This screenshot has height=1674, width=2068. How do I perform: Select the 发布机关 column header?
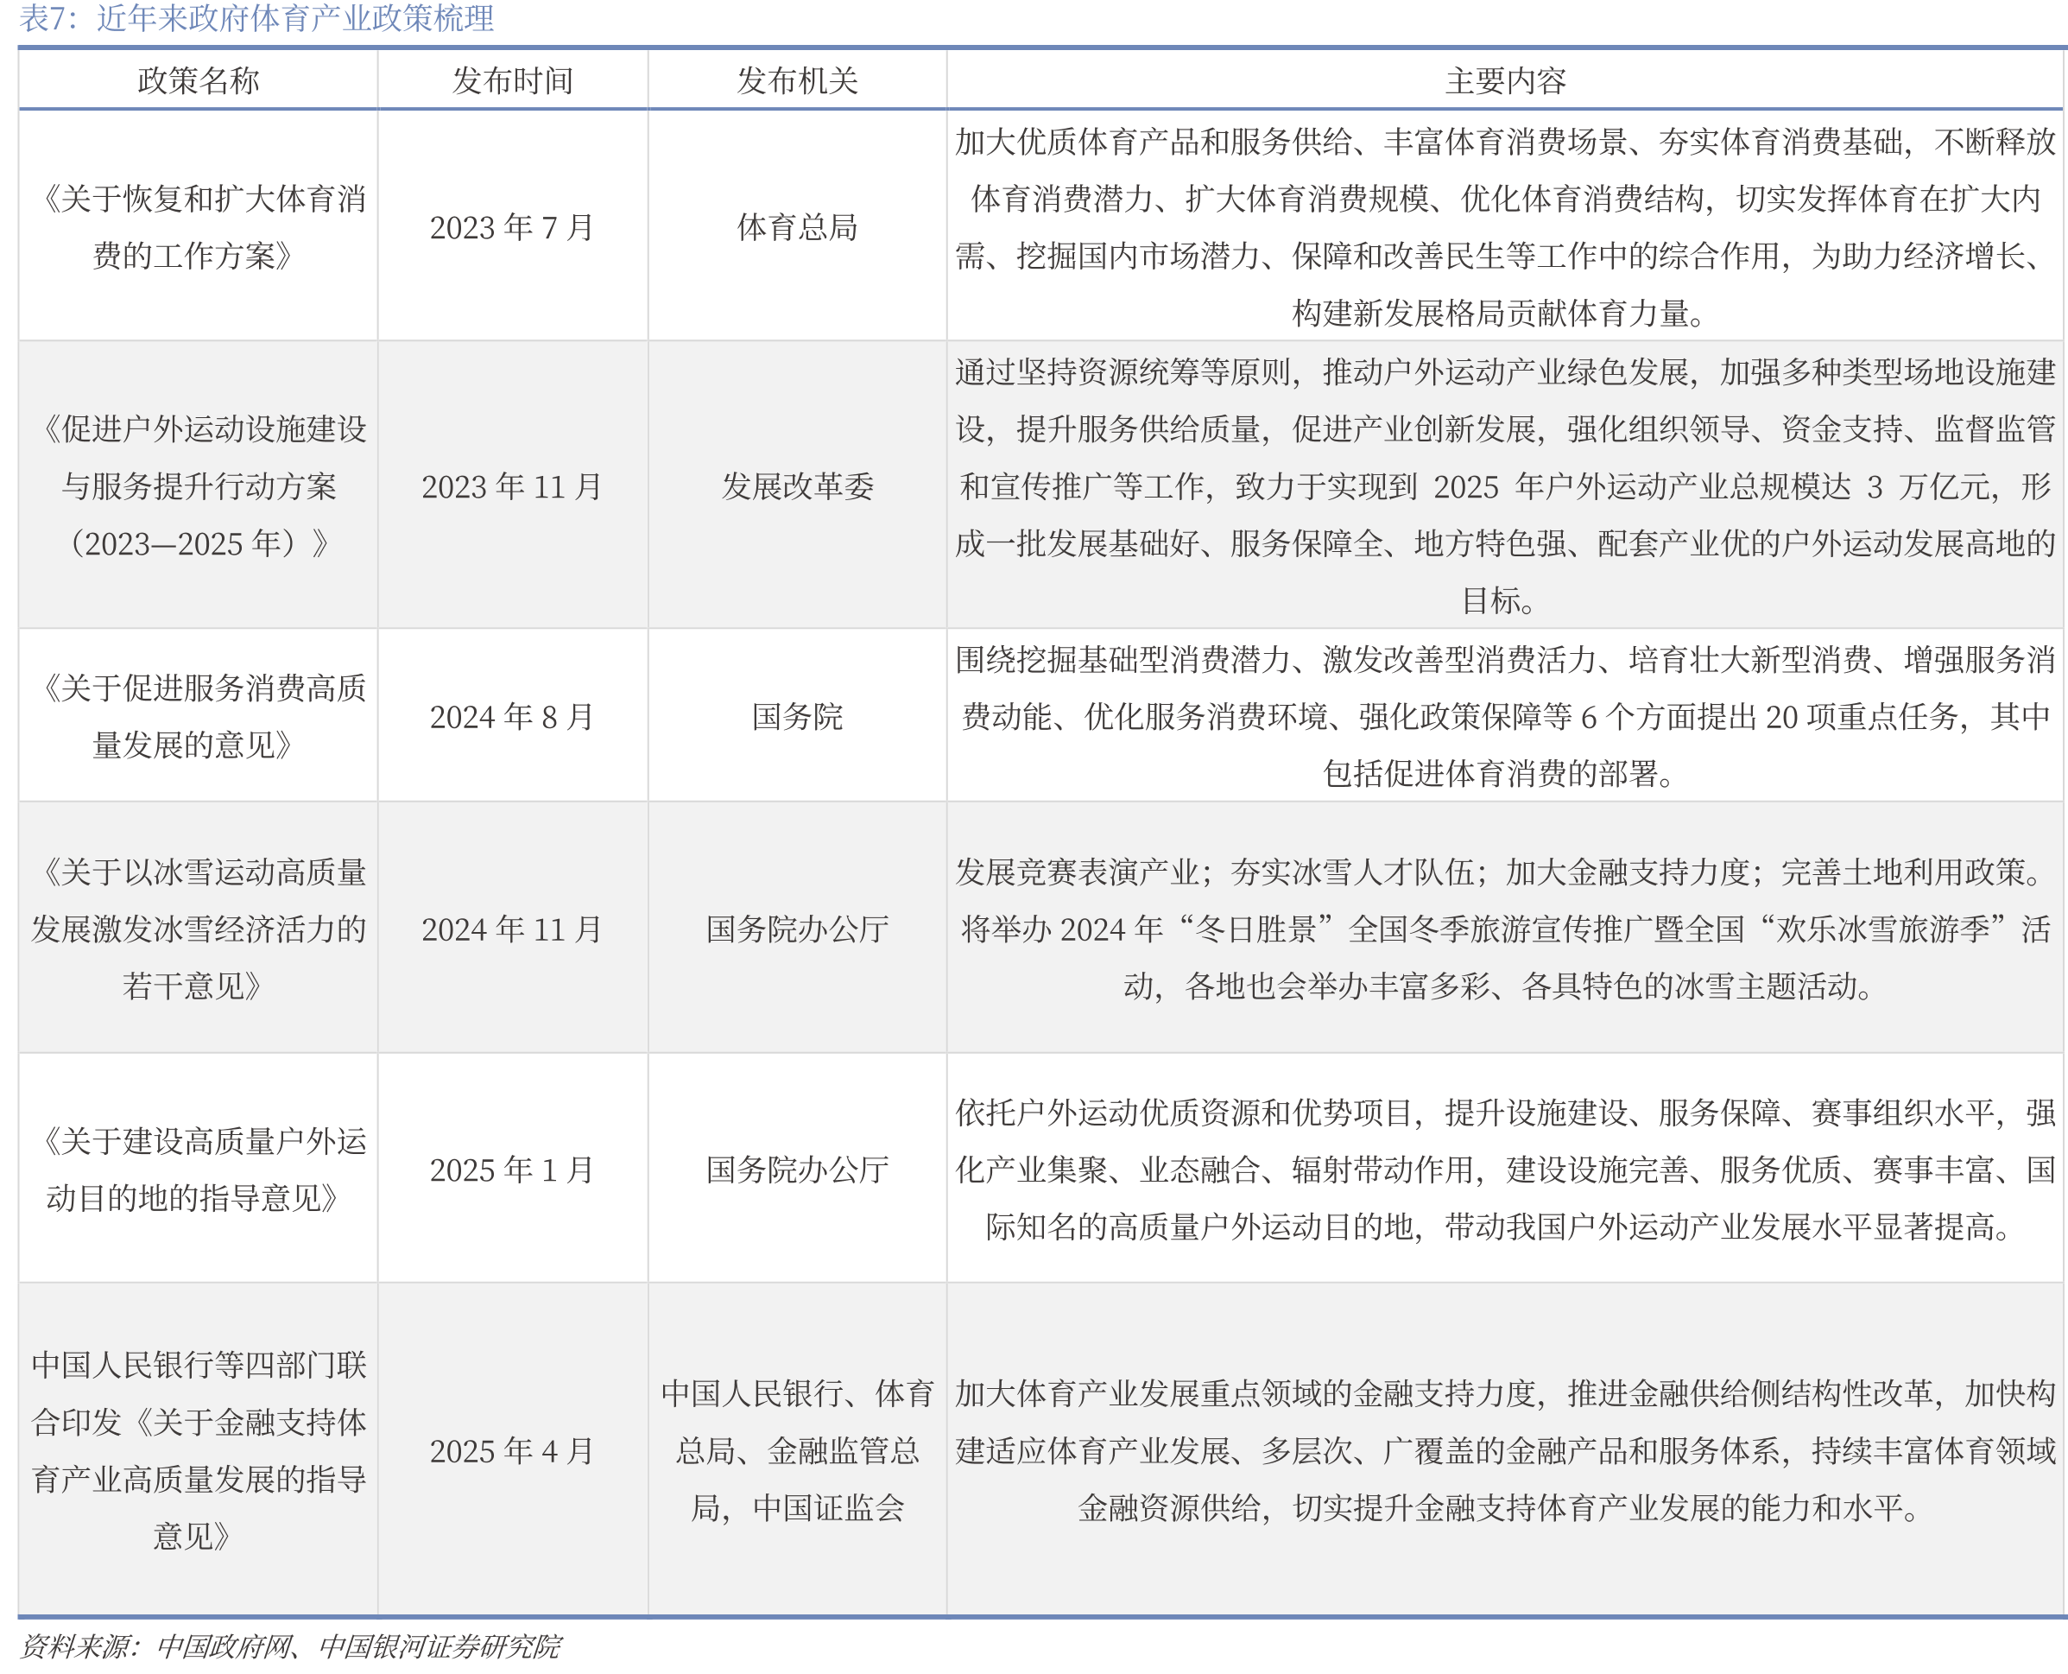[797, 80]
